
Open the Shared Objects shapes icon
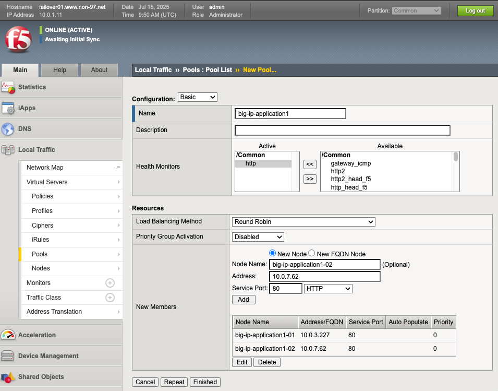click(x=8, y=377)
